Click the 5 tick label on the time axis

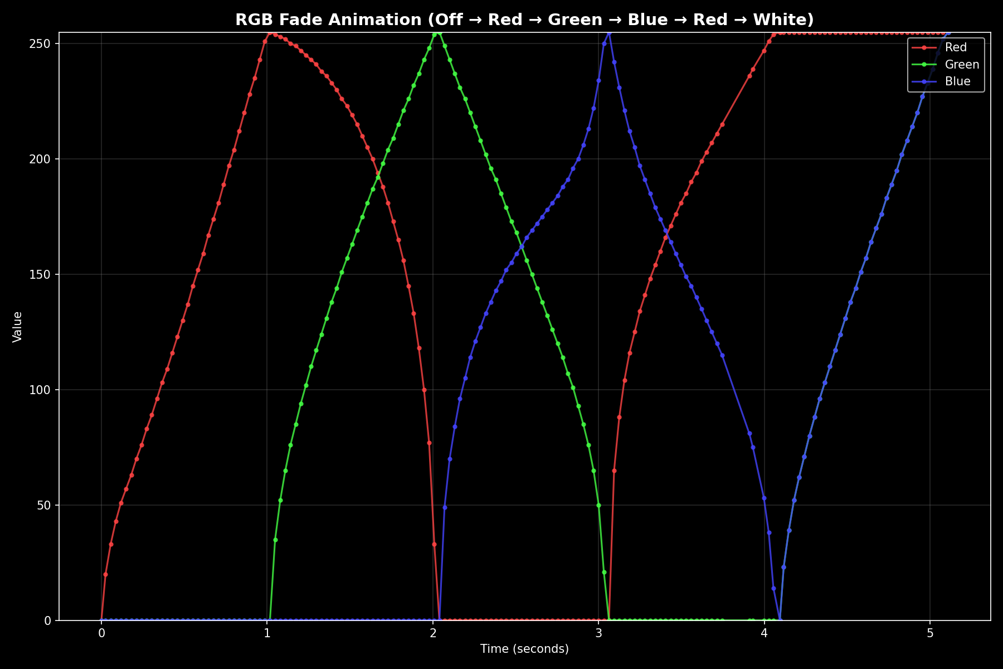(x=931, y=633)
